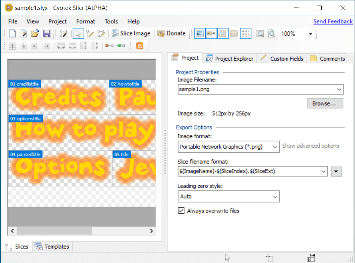Switch to the Comments tab

327,59
